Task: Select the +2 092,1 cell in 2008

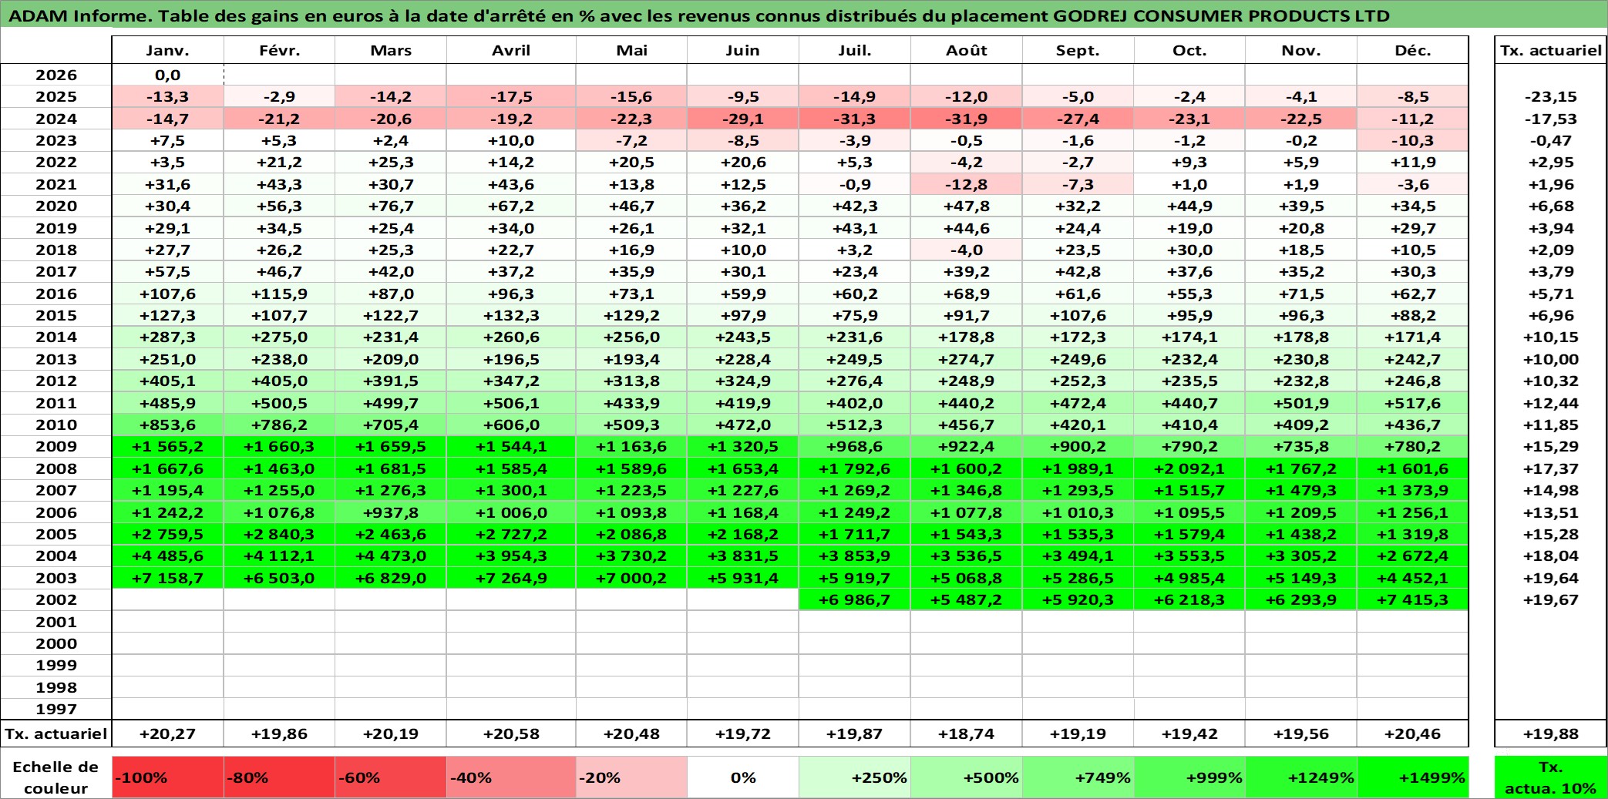Action: click(1189, 468)
